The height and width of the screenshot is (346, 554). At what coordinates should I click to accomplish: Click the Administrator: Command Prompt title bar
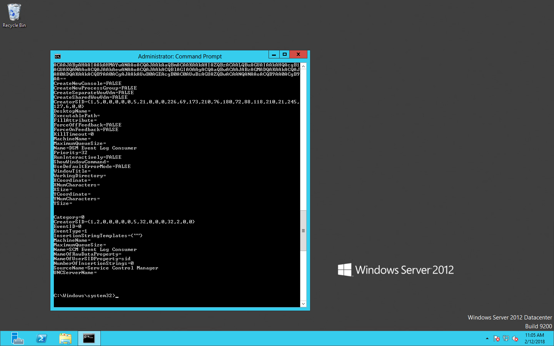click(180, 57)
